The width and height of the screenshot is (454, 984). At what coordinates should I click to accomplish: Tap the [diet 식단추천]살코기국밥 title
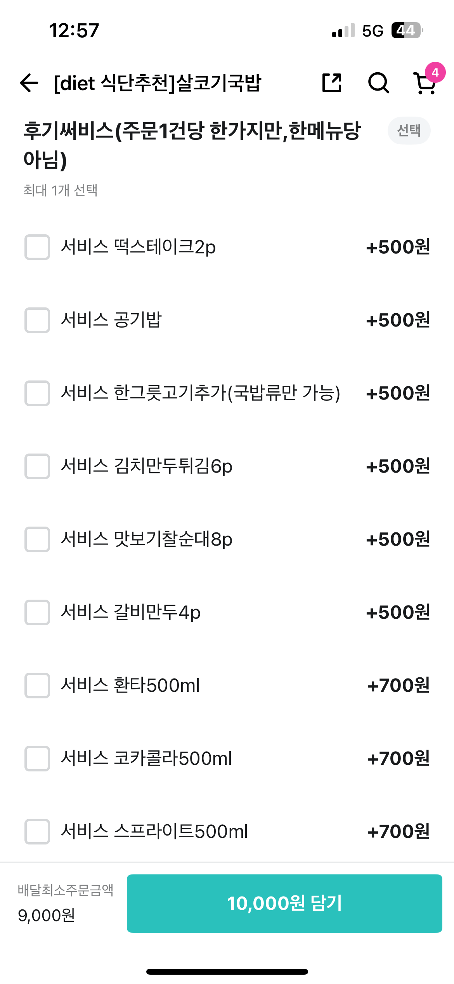click(158, 83)
